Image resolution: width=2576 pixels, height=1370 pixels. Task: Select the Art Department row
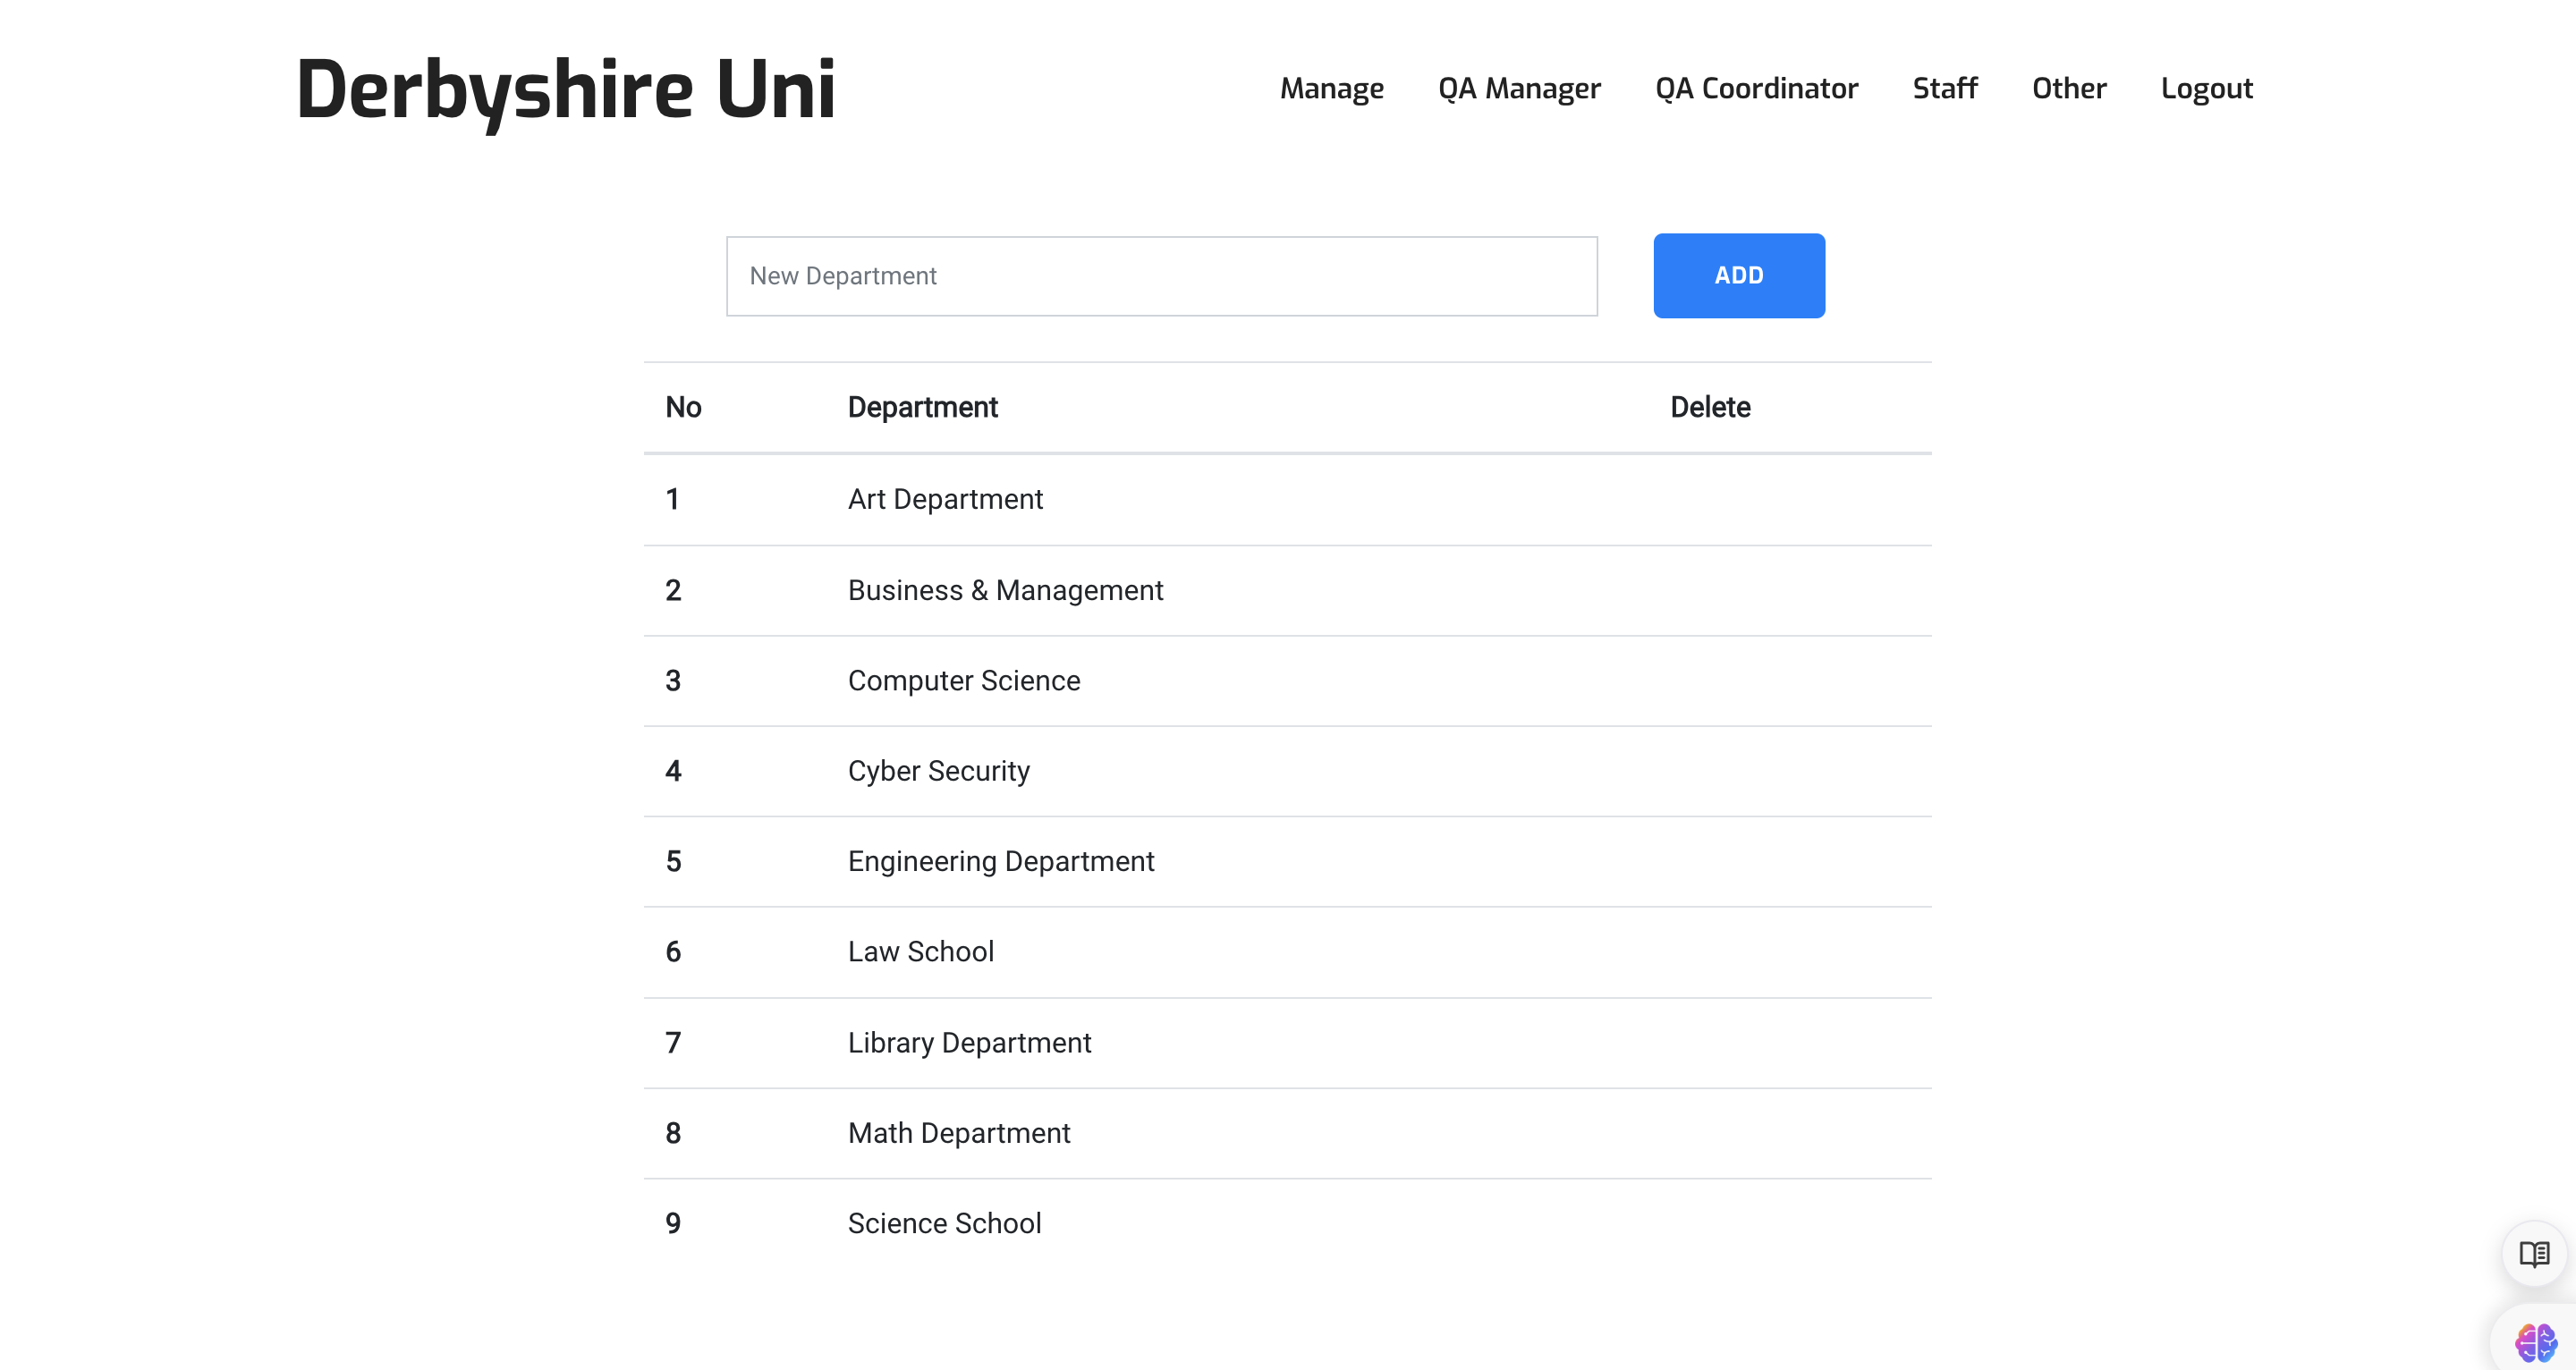(945, 499)
